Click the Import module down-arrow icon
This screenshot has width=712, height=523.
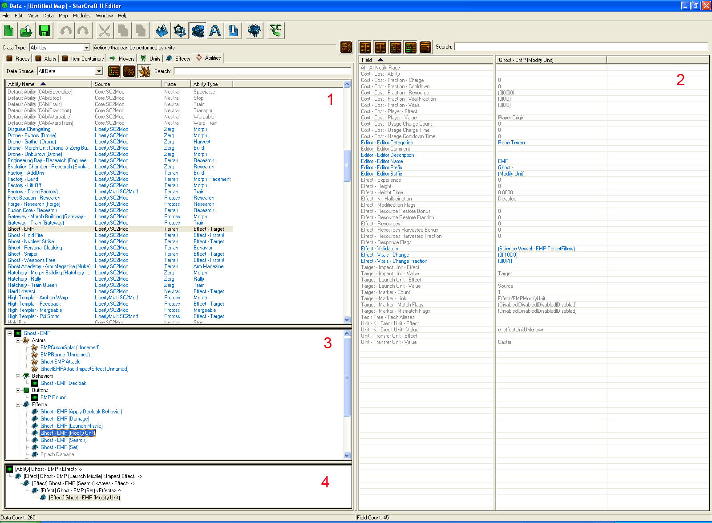point(233,31)
